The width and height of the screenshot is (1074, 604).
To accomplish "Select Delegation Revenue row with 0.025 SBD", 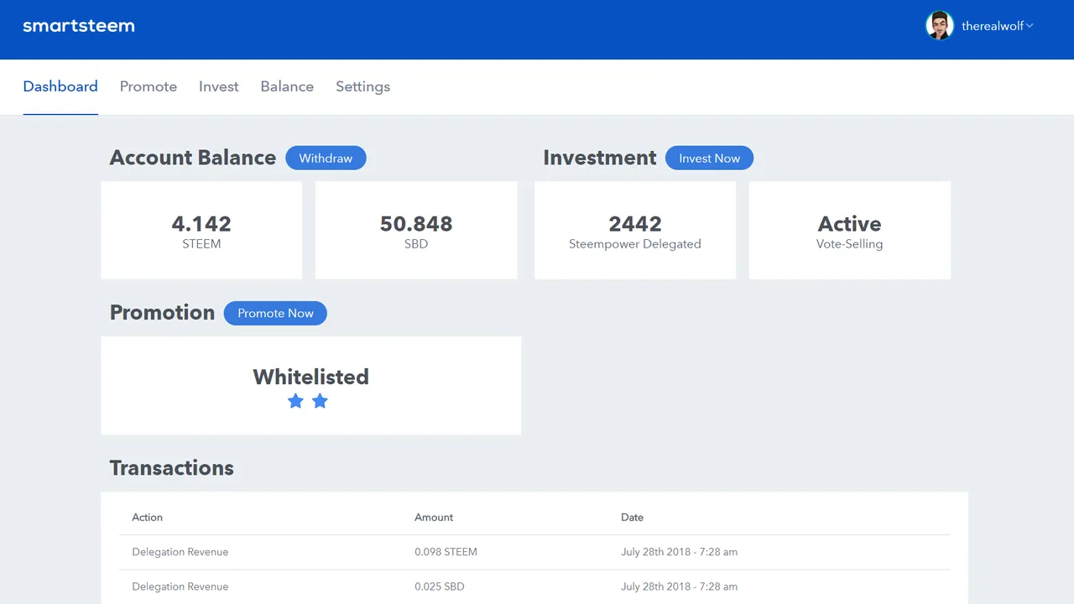I will coord(534,586).
